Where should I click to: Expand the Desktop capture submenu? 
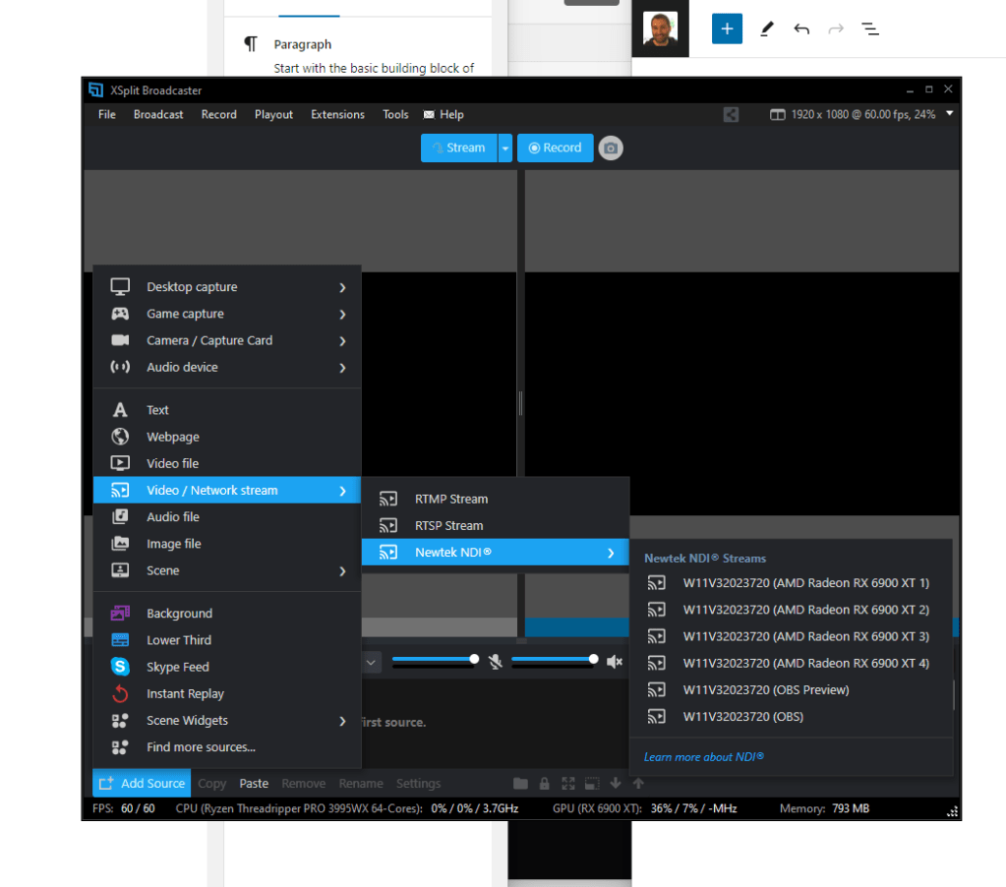(x=227, y=287)
